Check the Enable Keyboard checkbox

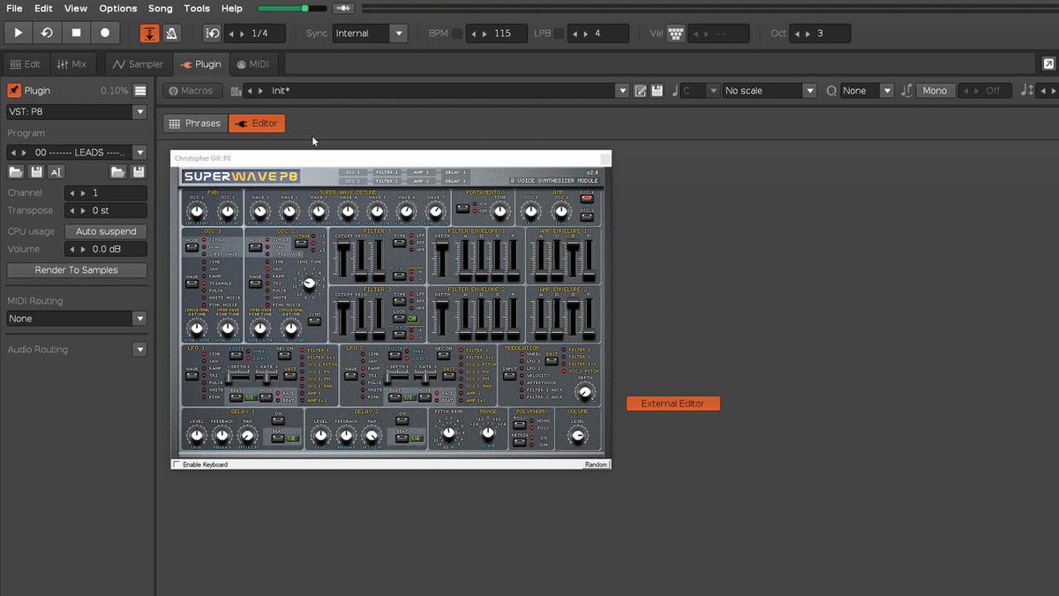click(x=176, y=464)
